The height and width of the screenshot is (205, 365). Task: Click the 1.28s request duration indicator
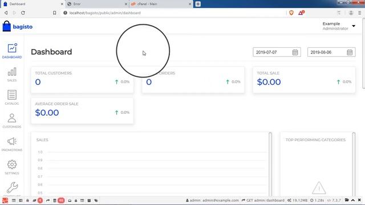point(317,200)
